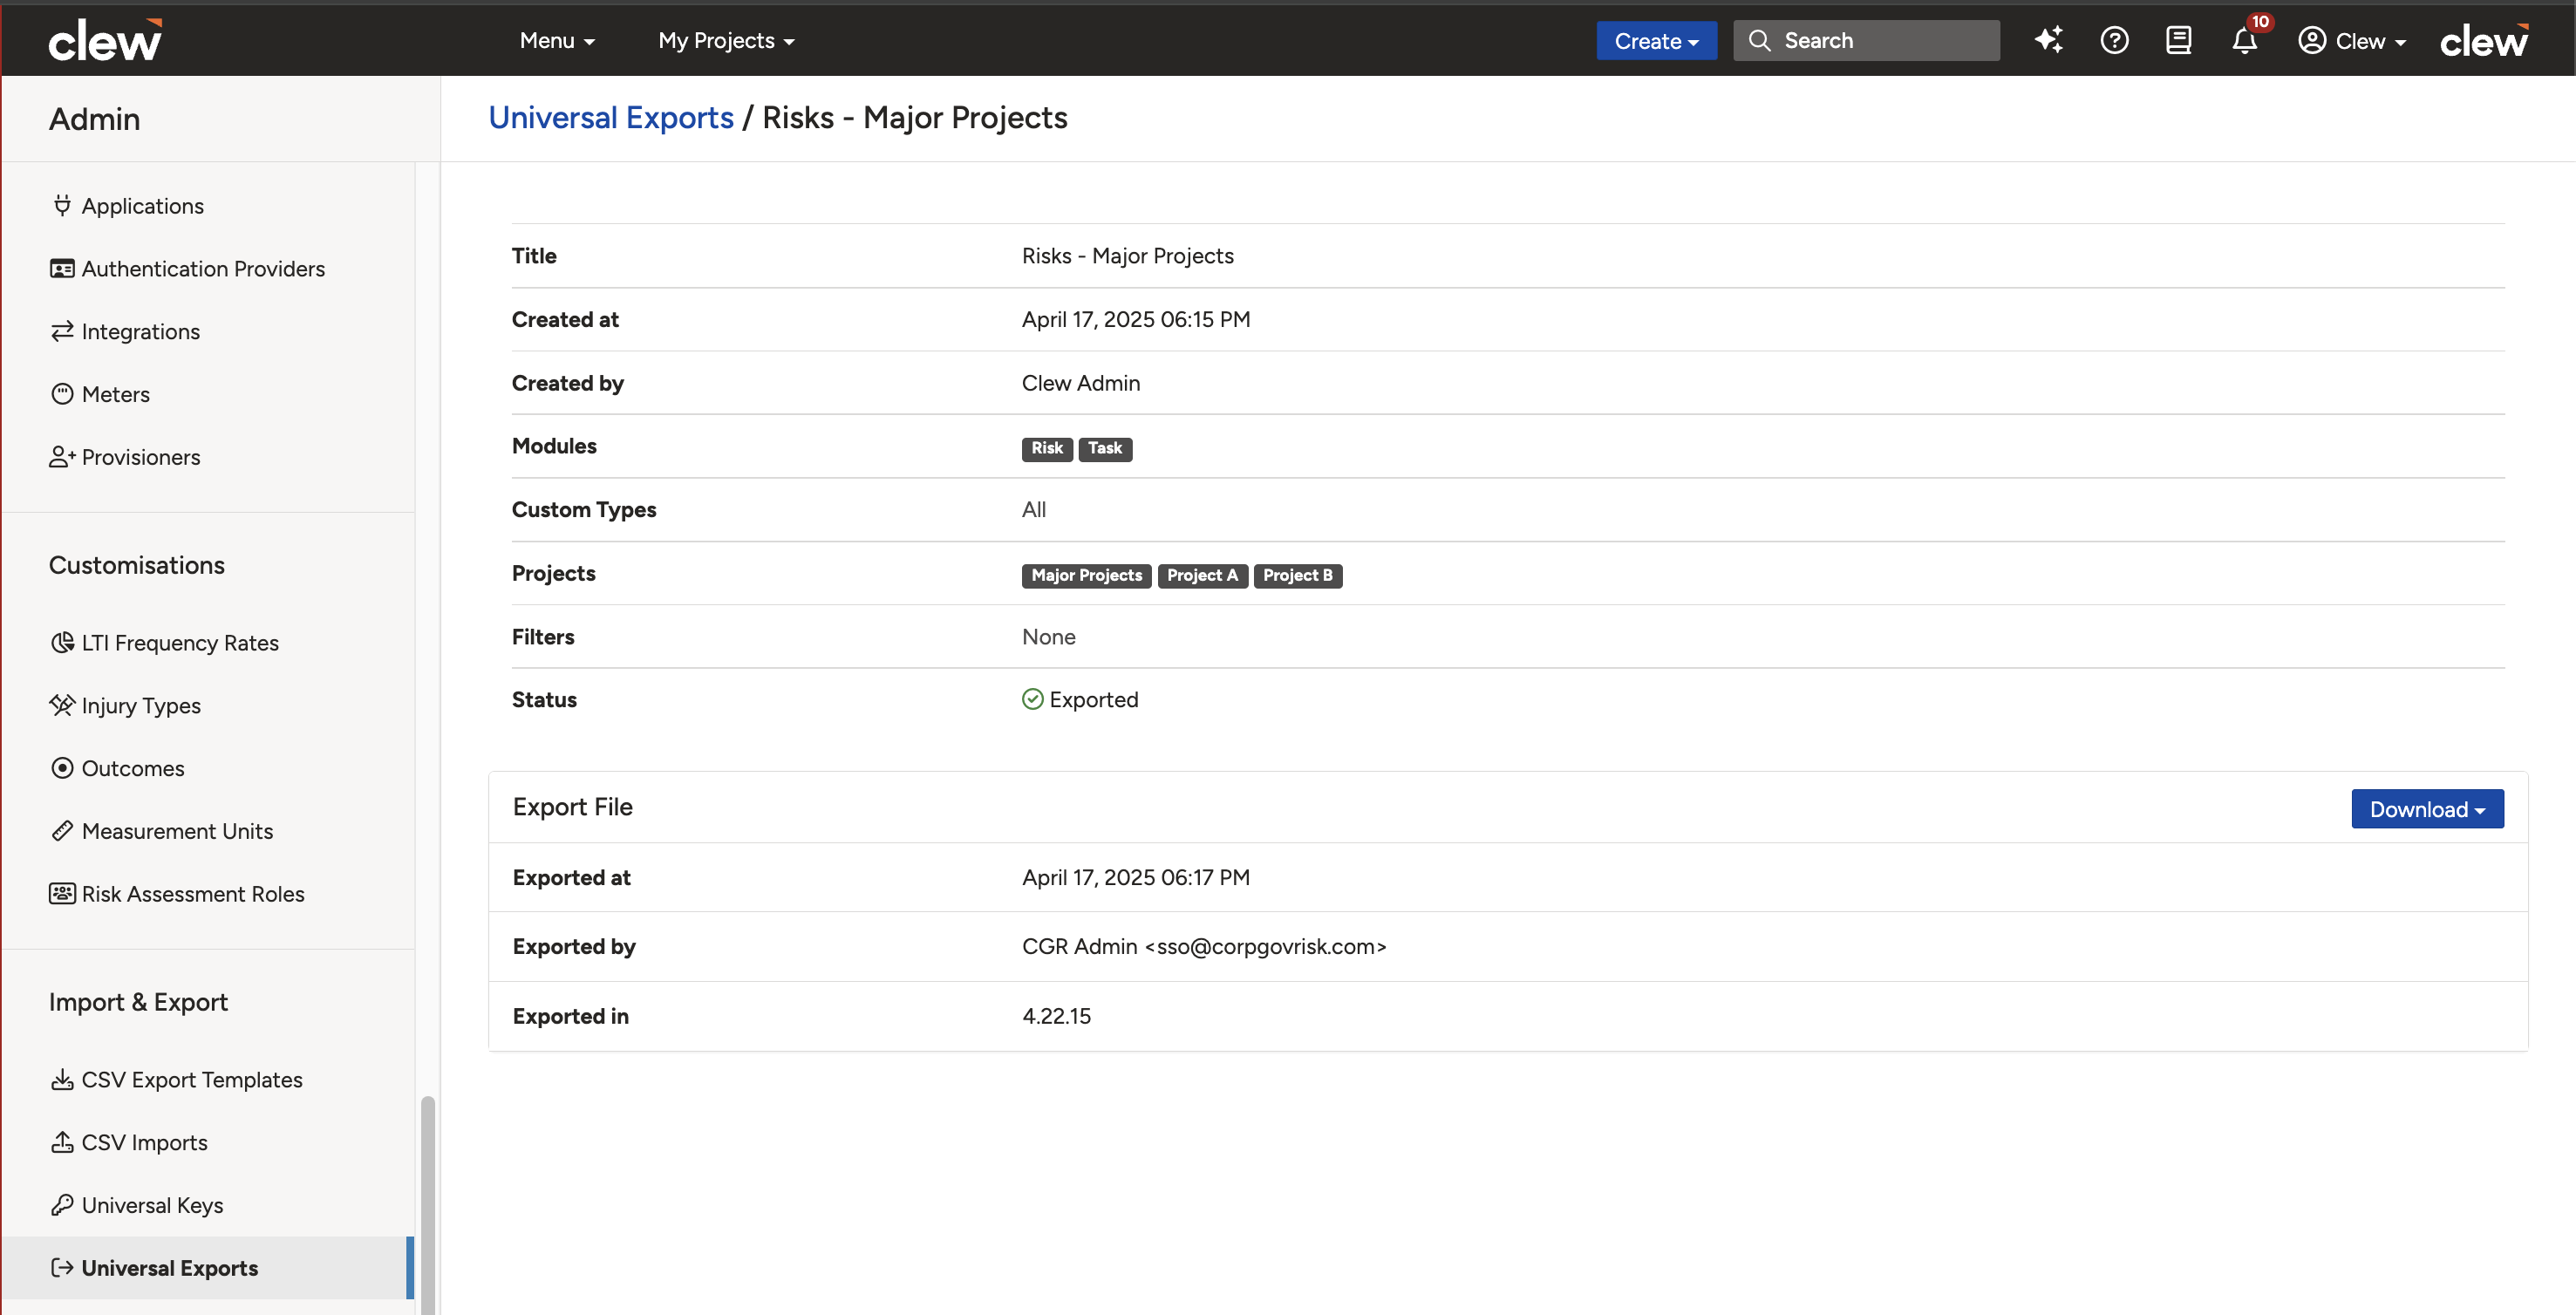
Task: Click the Risk Assessment Roles icon
Action: tap(62, 894)
